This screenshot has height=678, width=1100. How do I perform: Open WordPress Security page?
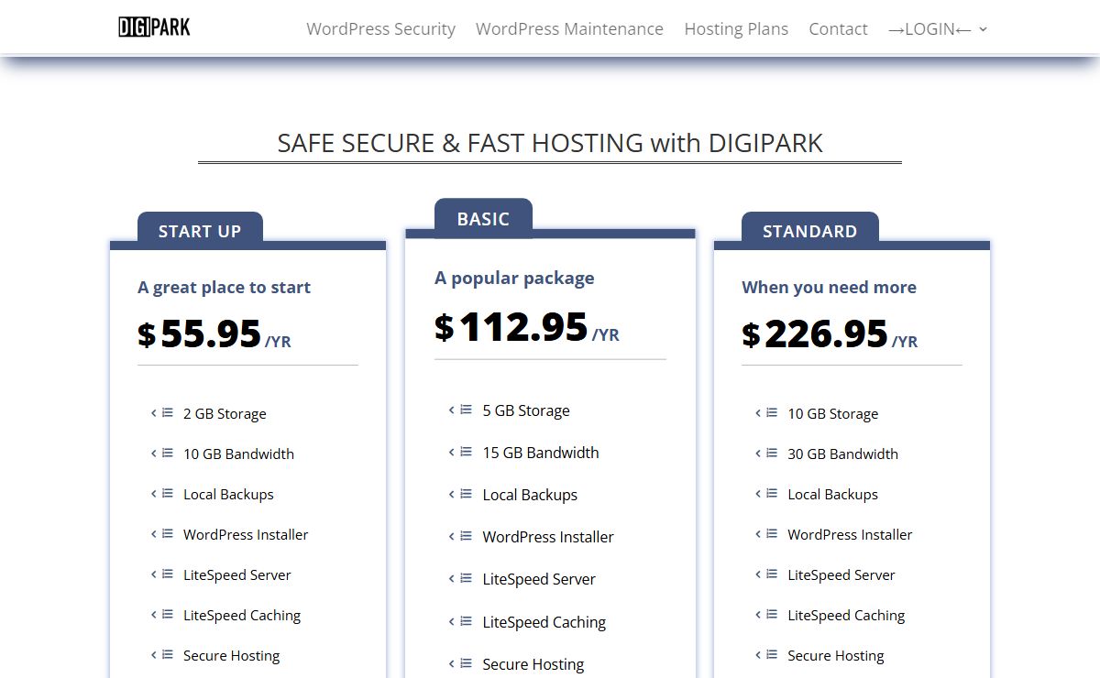(x=380, y=29)
